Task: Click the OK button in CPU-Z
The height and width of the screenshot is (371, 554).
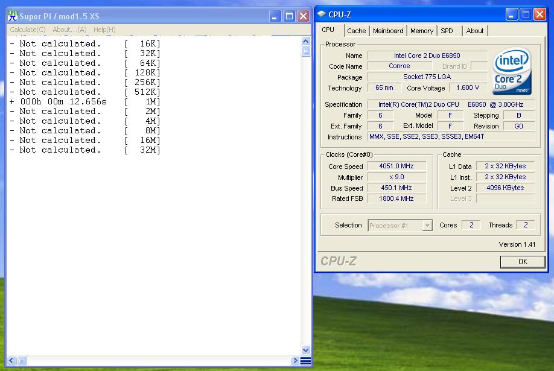Action: coord(523,261)
